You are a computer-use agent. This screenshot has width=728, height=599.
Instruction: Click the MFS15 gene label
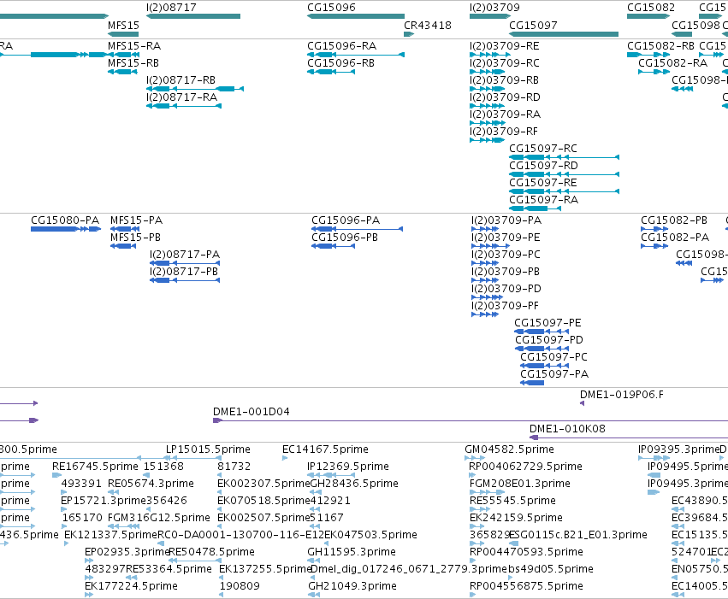(x=123, y=25)
